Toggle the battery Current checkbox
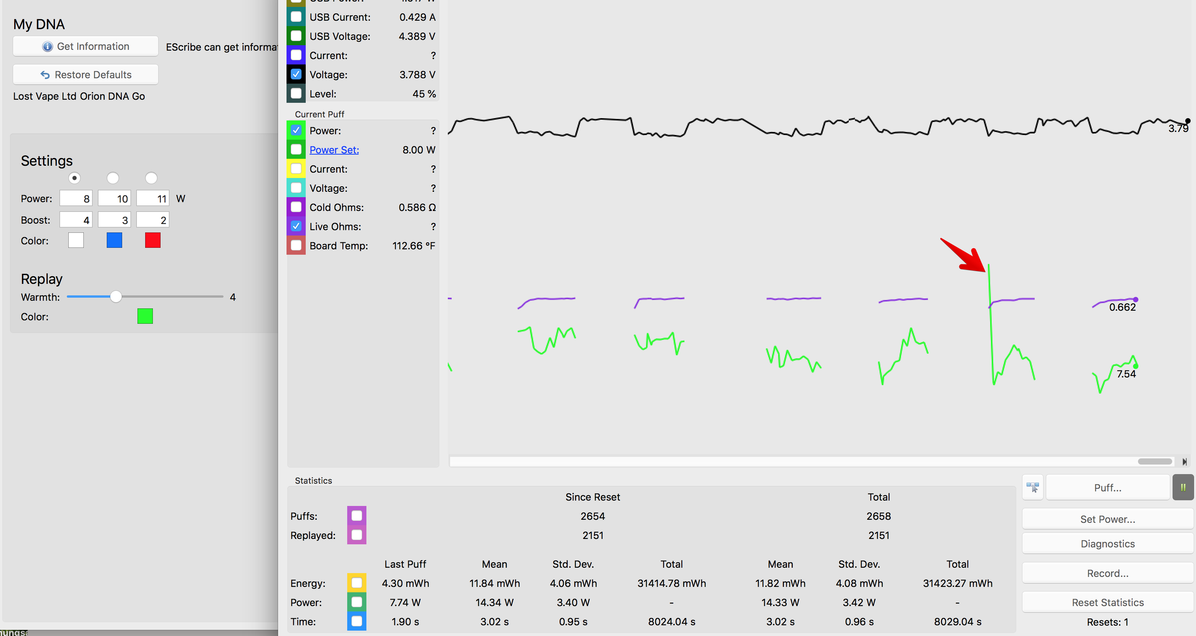Viewport: 1196px width, 636px height. [x=296, y=55]
